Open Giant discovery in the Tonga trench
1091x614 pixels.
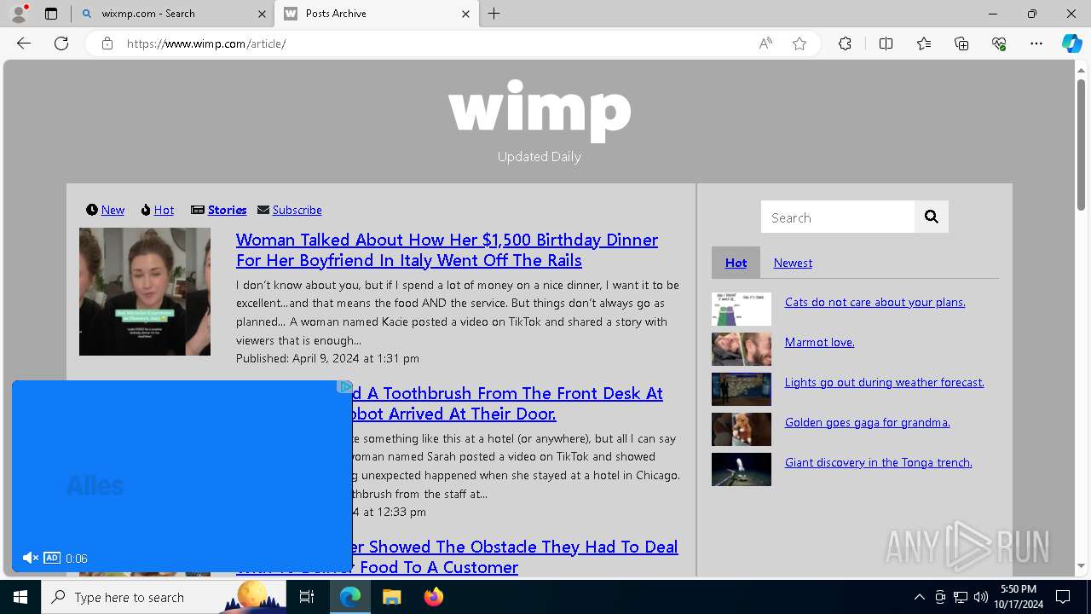point(878,462)
